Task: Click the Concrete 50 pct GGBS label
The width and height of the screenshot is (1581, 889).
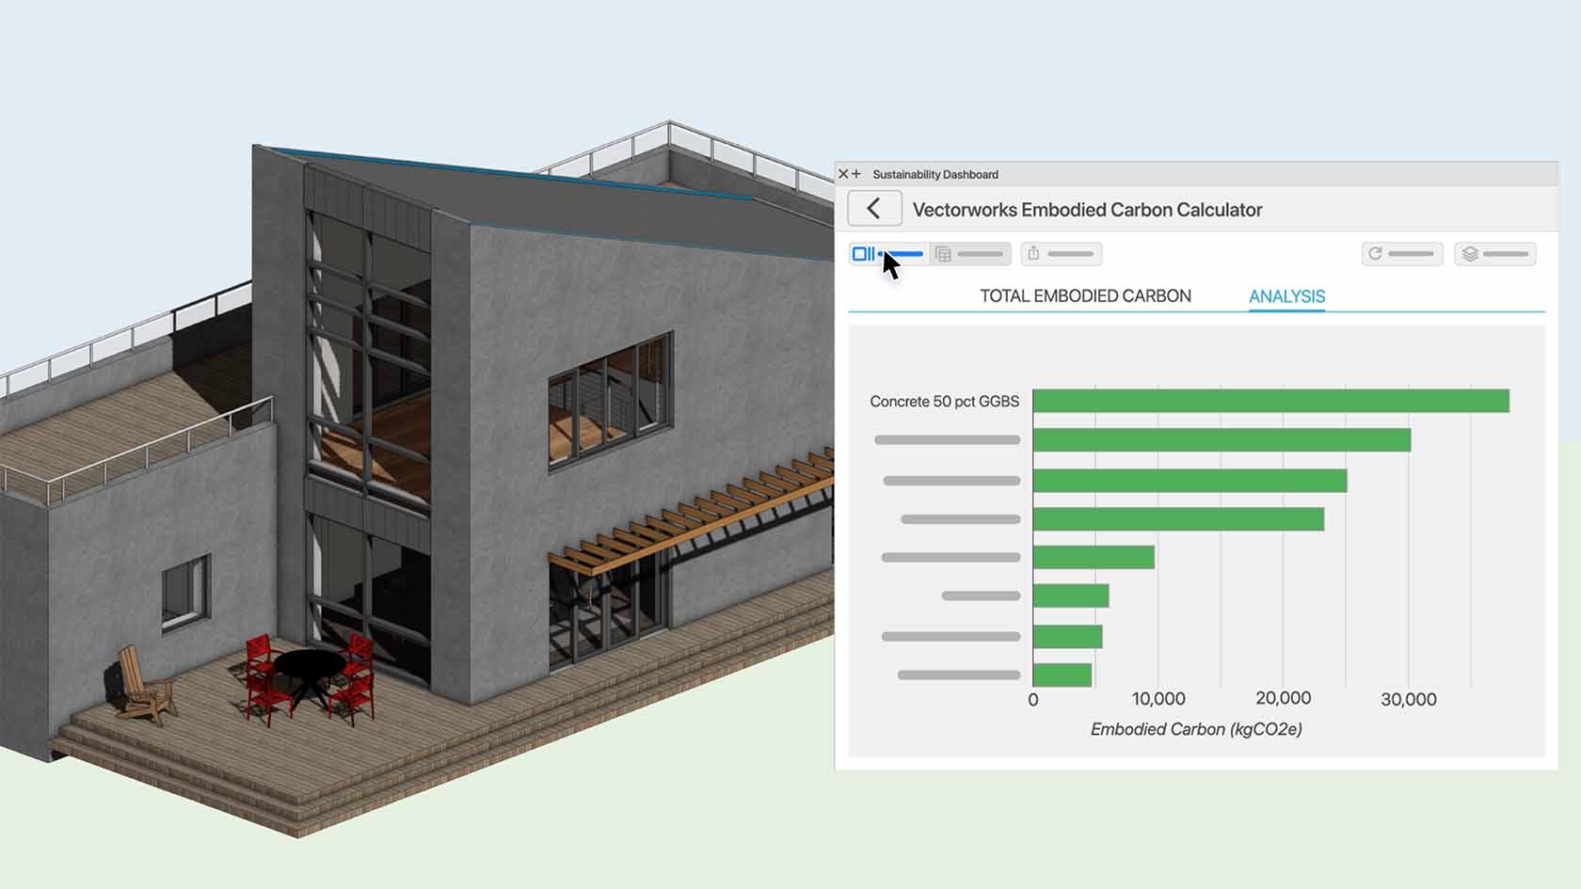Action: pos(944,402)
